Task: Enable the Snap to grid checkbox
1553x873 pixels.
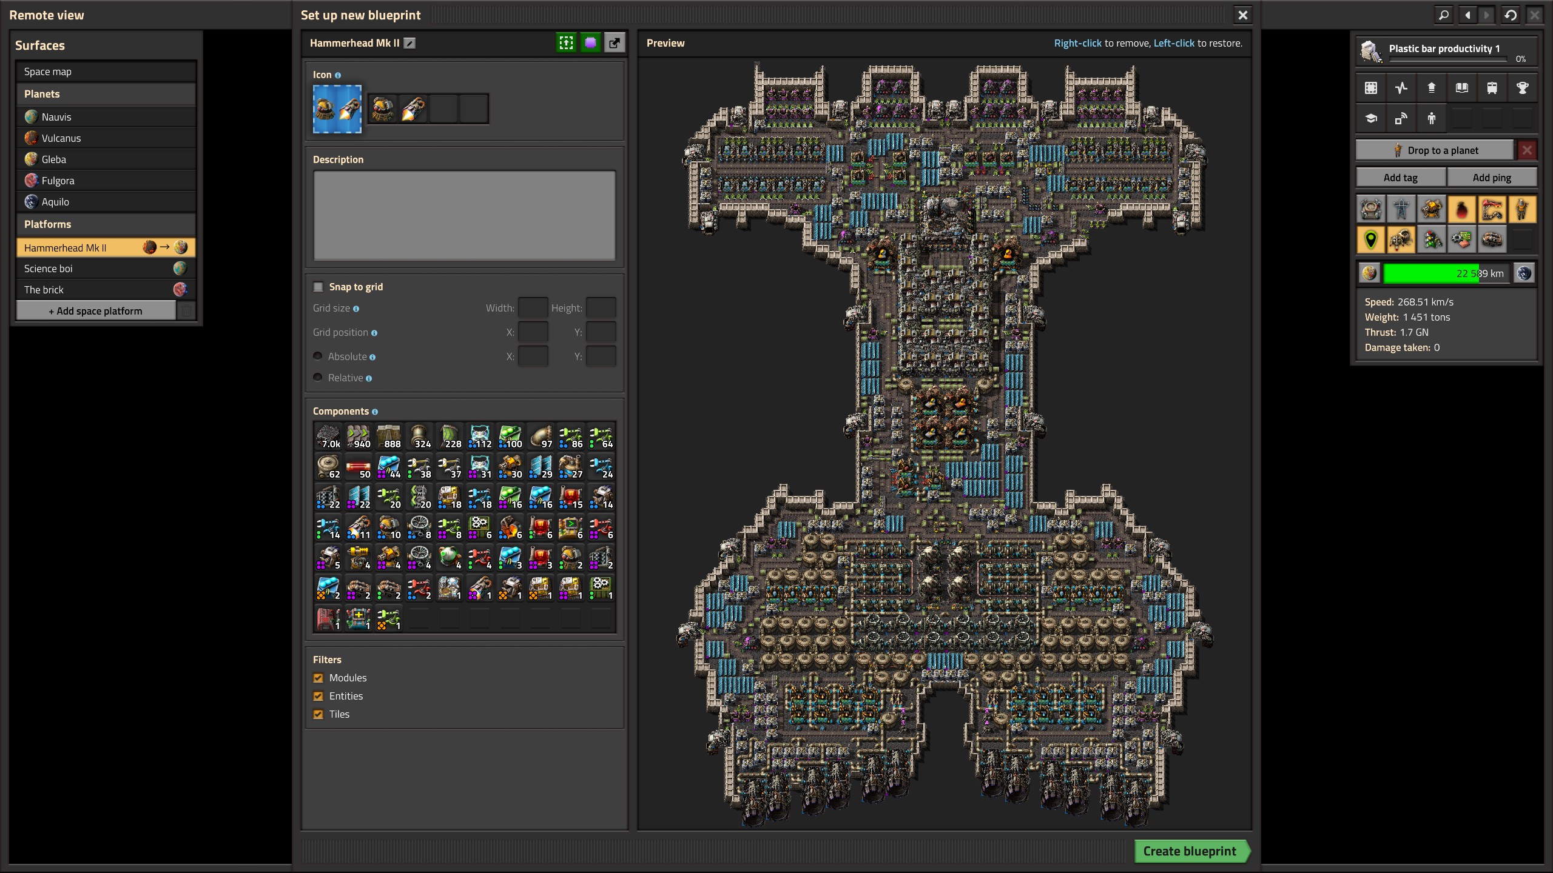Action: [318, 287]
